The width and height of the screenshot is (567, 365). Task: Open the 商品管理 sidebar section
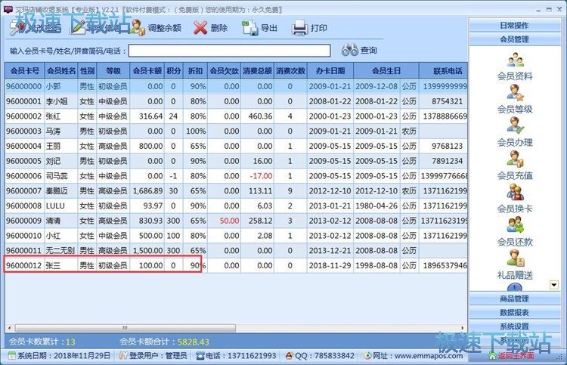[515, 298]
